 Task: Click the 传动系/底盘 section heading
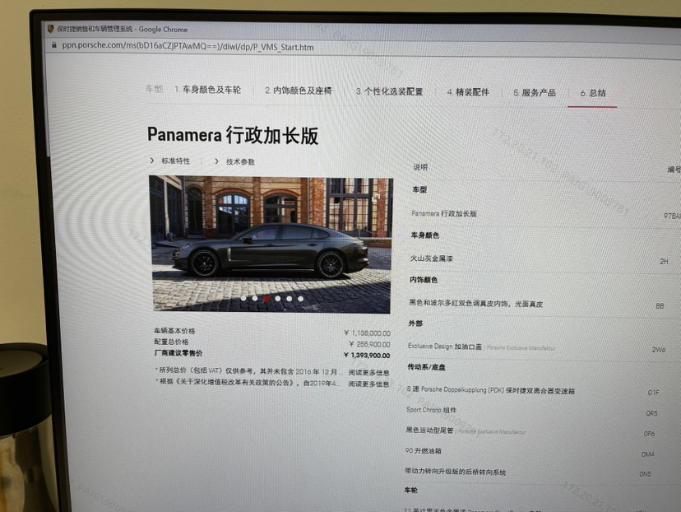(x=426, y=367)
